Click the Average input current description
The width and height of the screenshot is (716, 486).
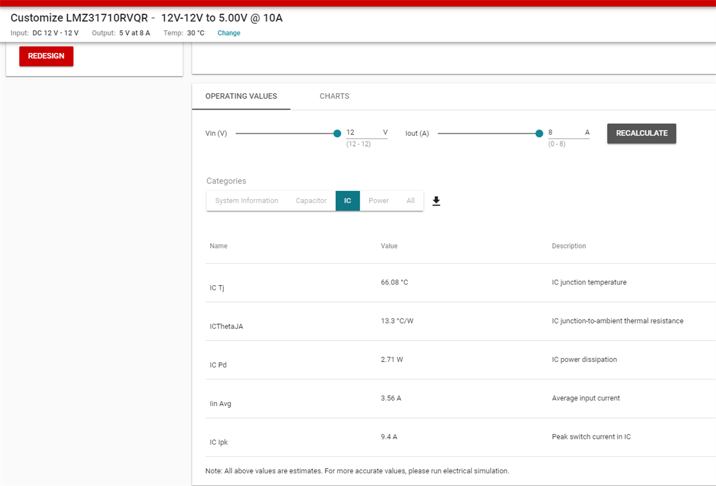click(586, 399)
